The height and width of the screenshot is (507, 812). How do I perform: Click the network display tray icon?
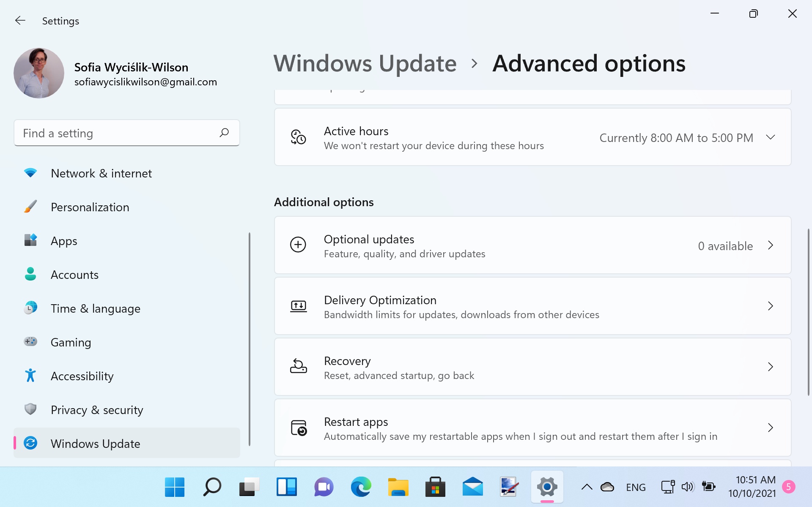pos(668,487)
